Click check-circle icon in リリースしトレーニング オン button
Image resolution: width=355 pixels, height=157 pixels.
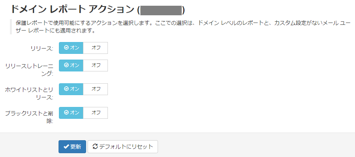point(66,65)
